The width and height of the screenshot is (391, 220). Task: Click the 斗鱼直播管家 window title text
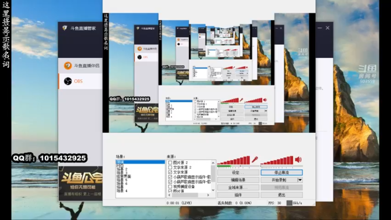[x=83, y=28]
